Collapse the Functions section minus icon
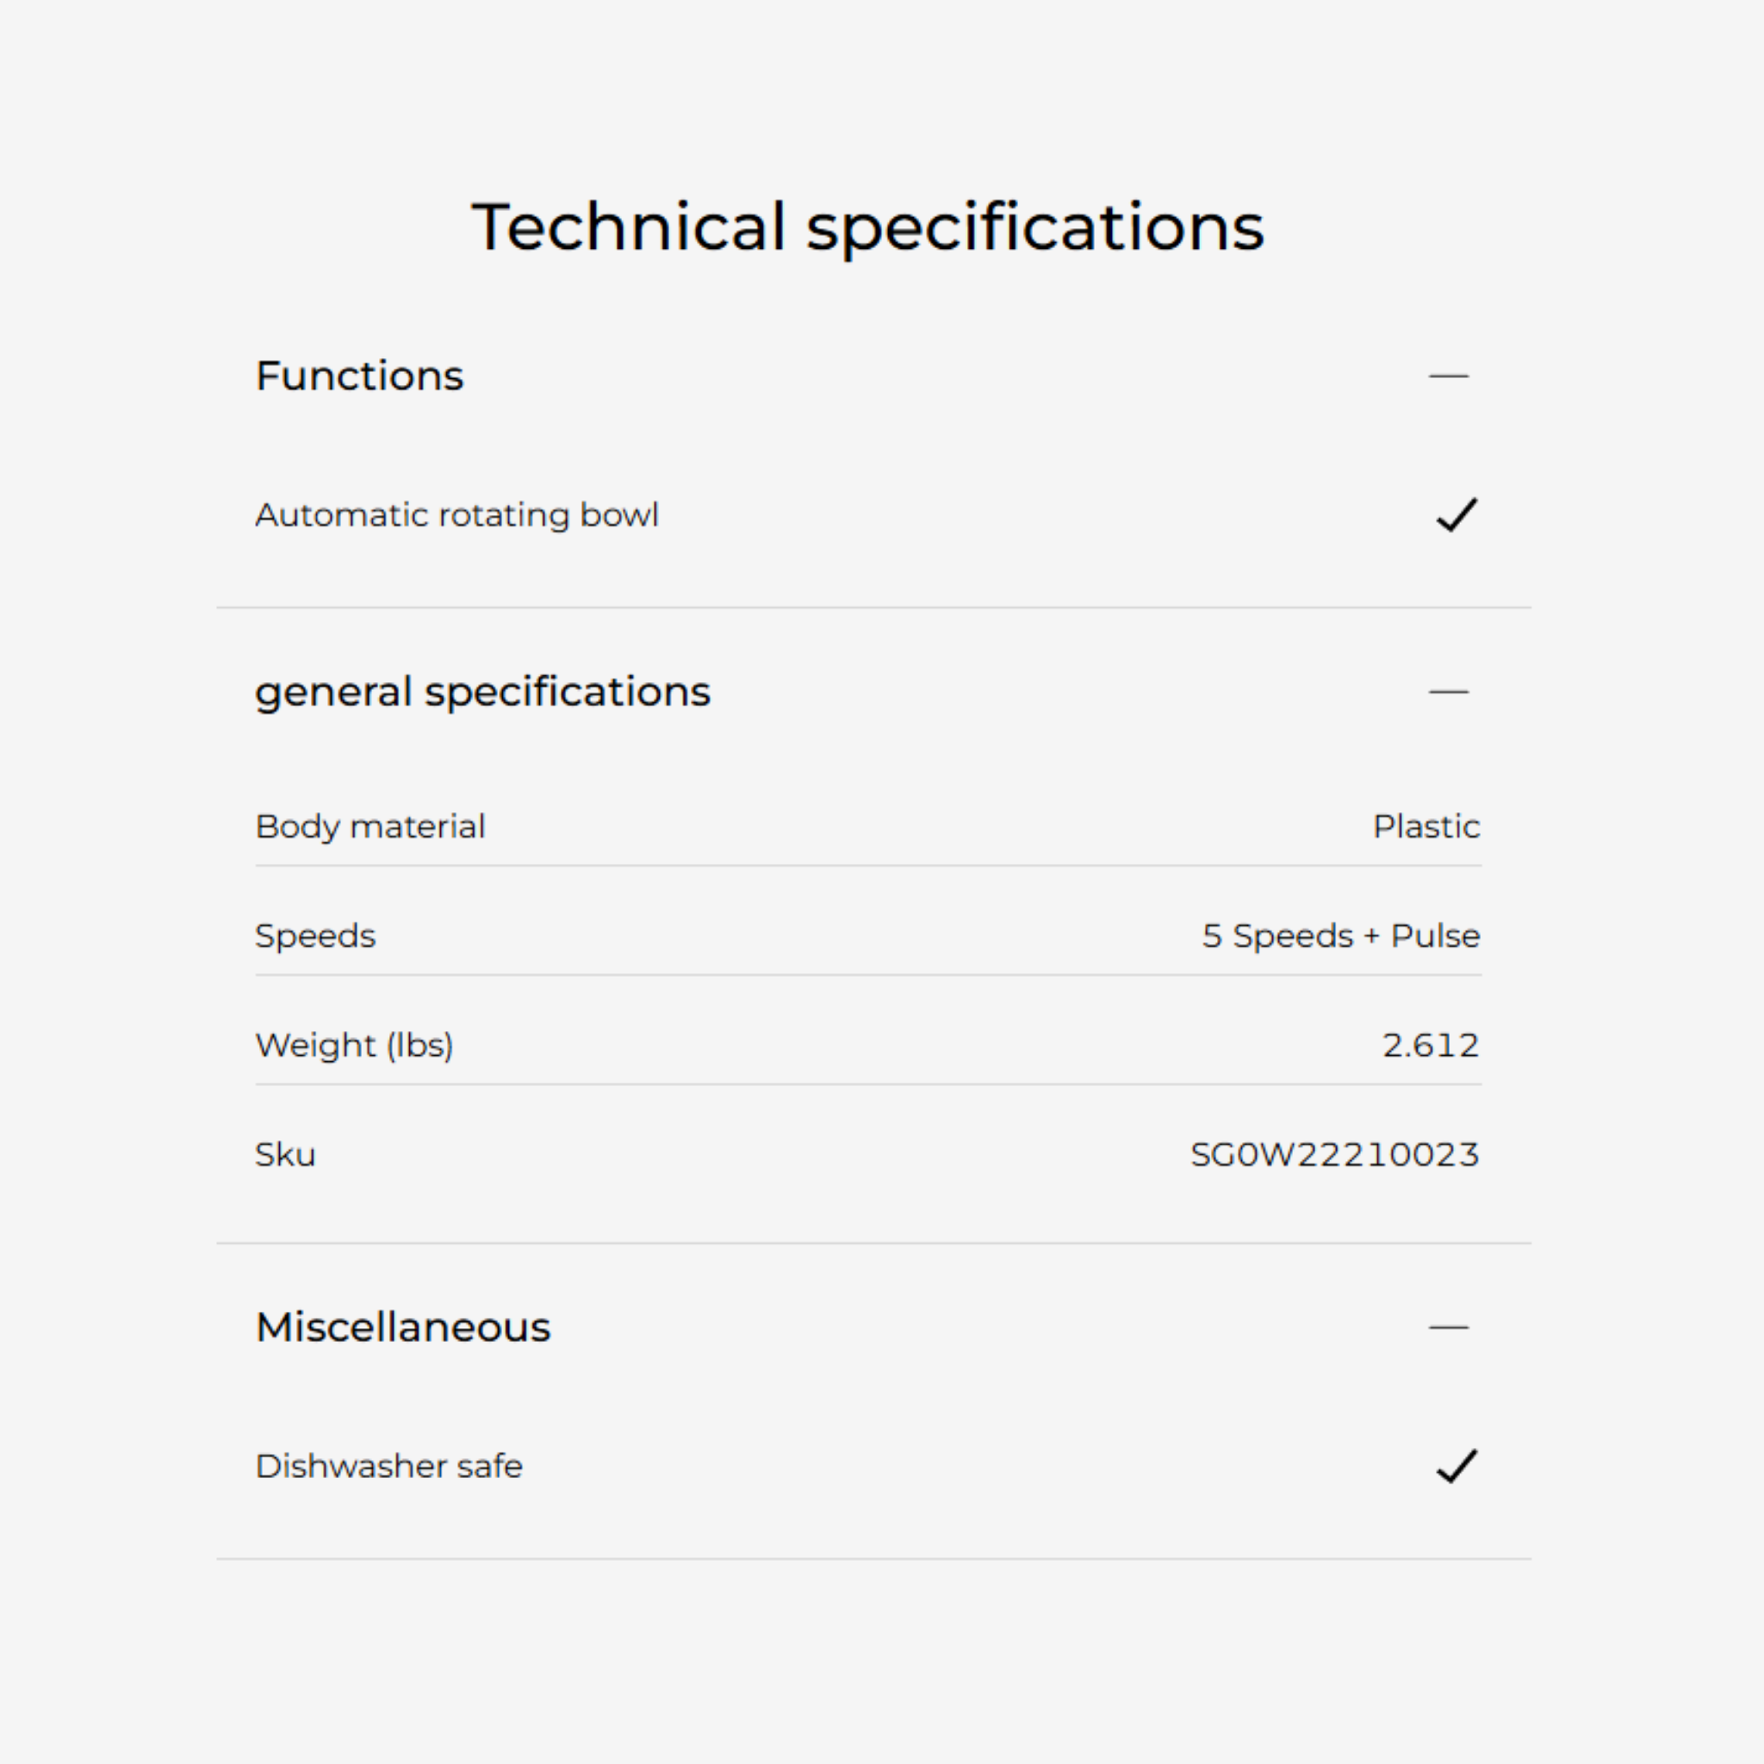The width and height of the screenshot is (1764, 1764). (x=1448, y=376)
